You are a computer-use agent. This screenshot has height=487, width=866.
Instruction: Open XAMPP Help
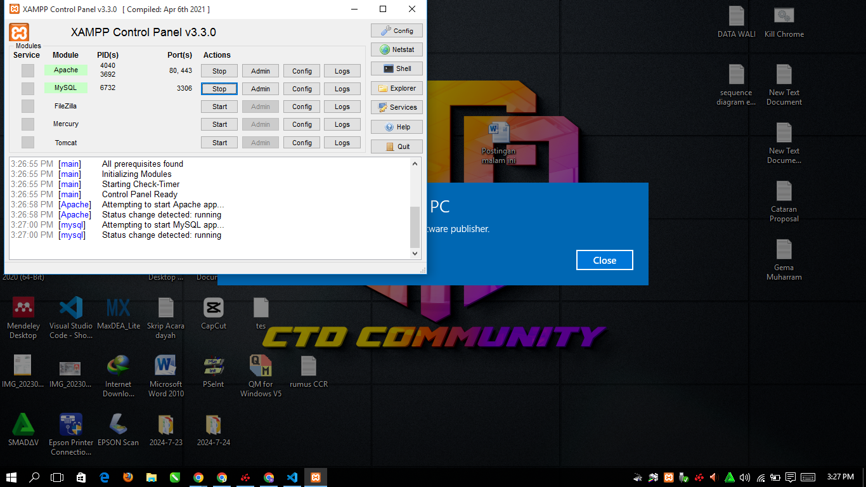(x=397, y=127)
